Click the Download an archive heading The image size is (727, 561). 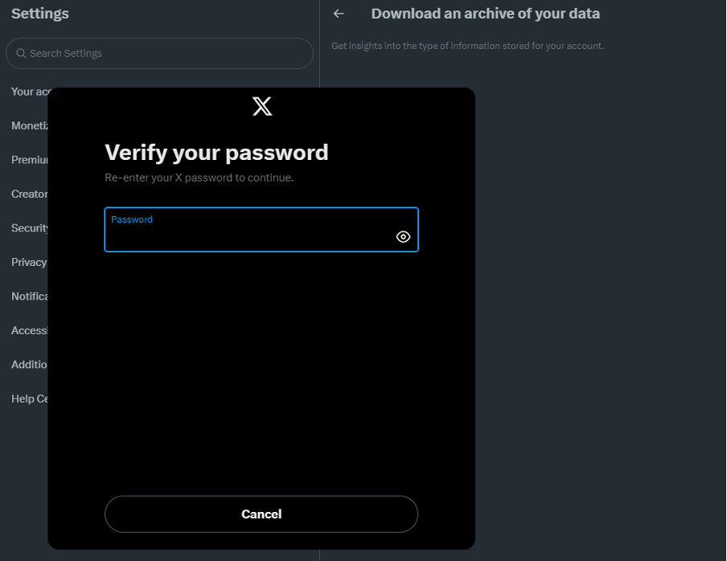pos(485,13)
